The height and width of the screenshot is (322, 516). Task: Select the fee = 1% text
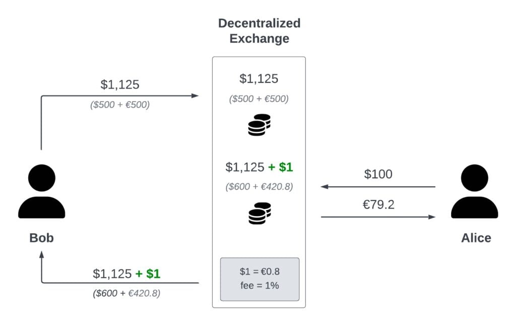click(260, 286)
